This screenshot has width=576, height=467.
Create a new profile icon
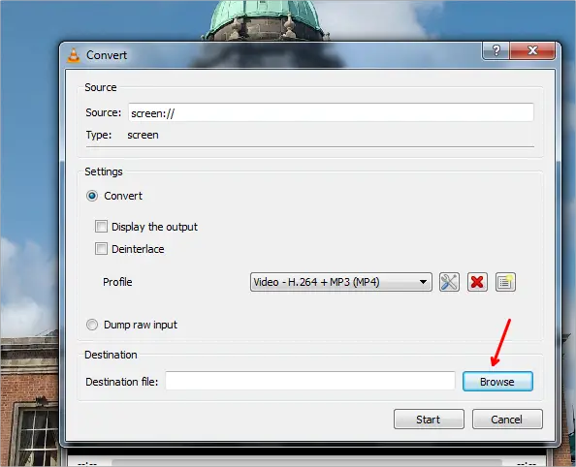(505, 282)
